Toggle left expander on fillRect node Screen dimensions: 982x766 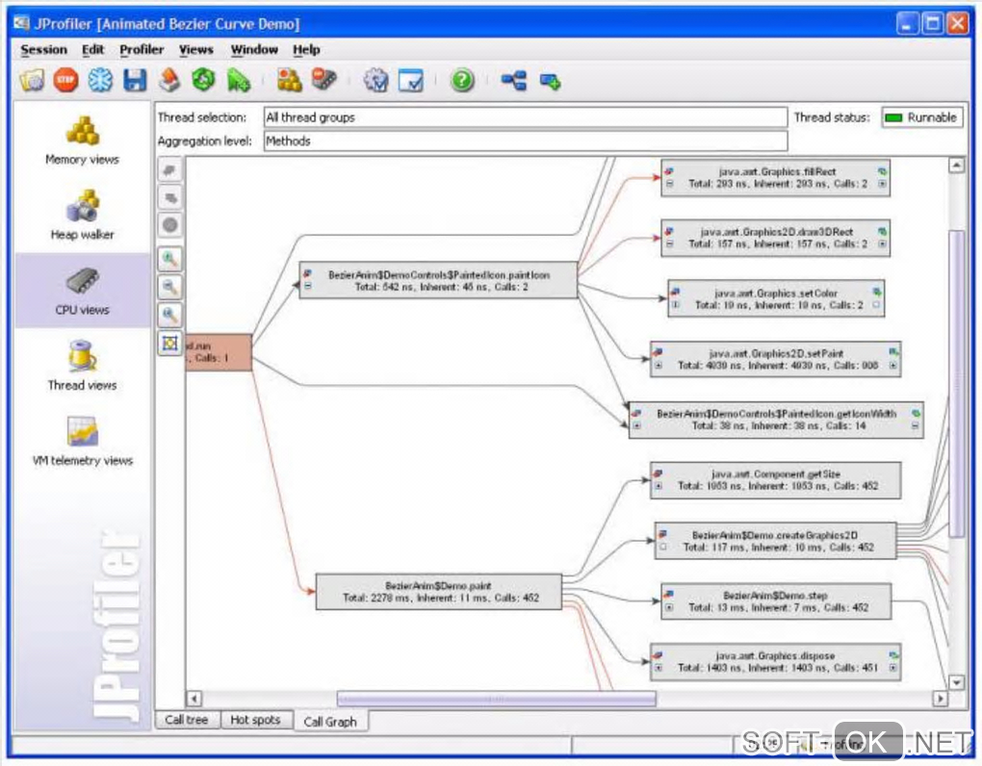(669, 184)
